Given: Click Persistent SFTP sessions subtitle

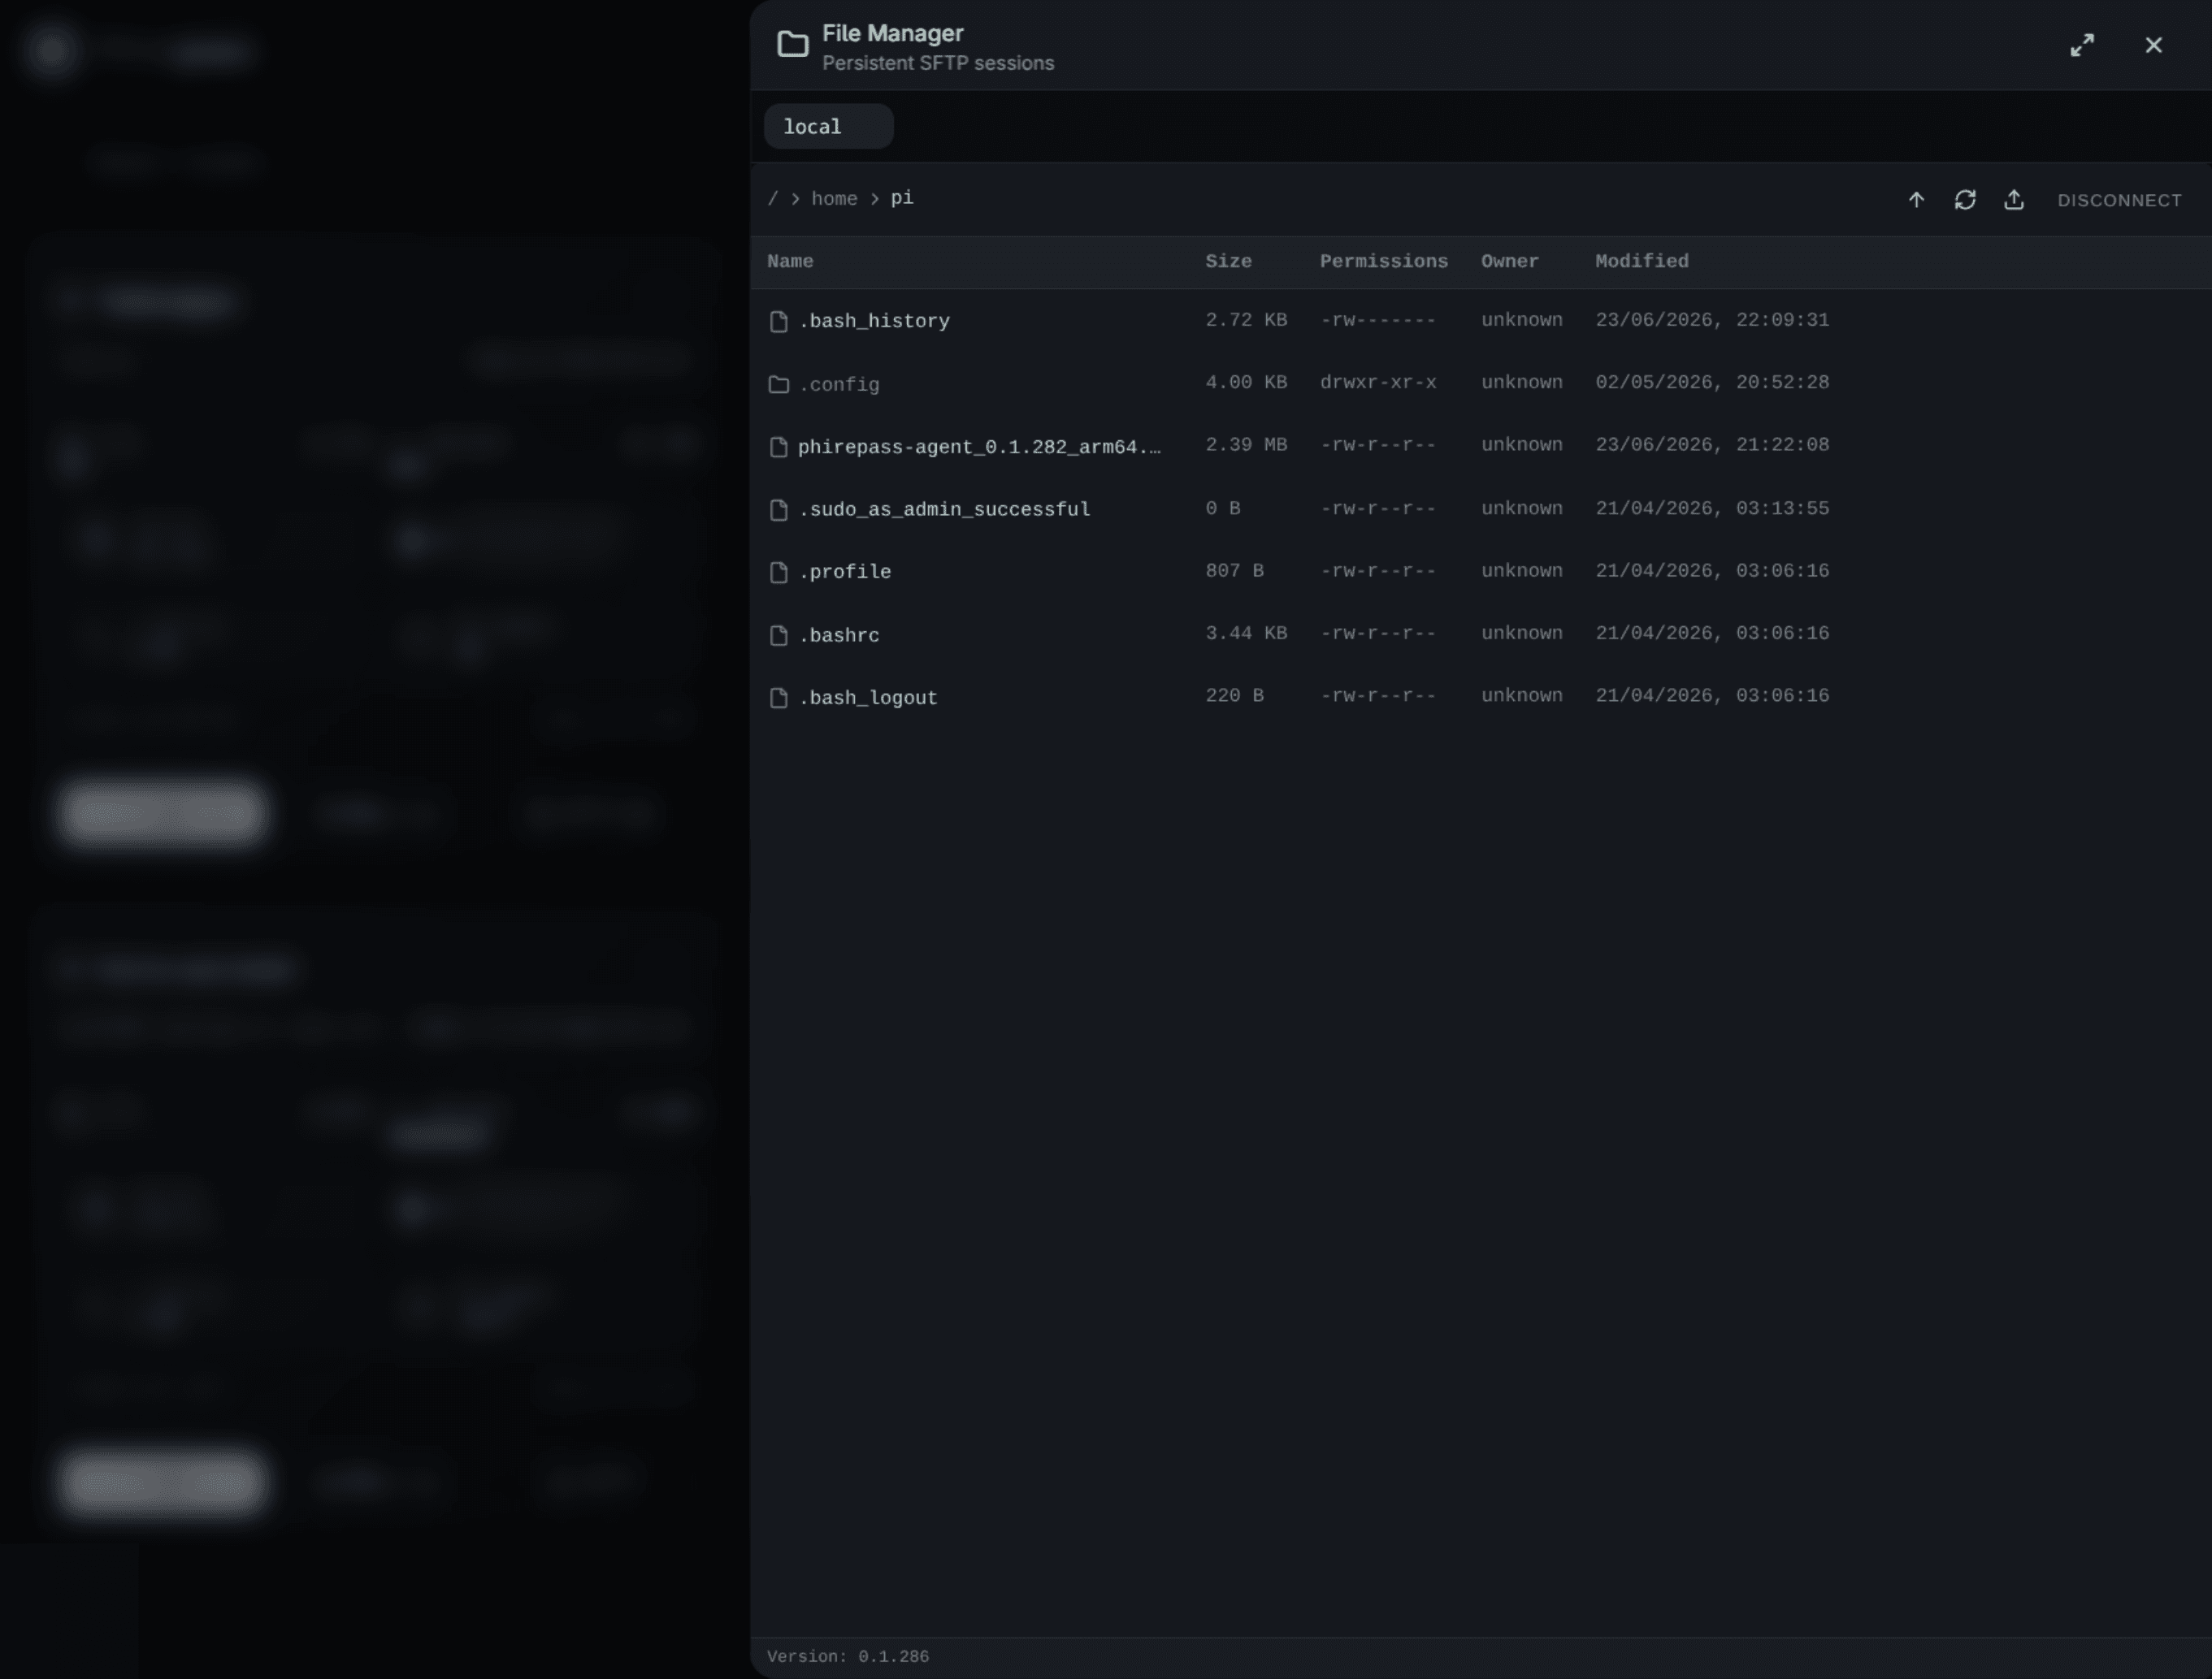Looking at the screenshot, I should coord(938,63).
